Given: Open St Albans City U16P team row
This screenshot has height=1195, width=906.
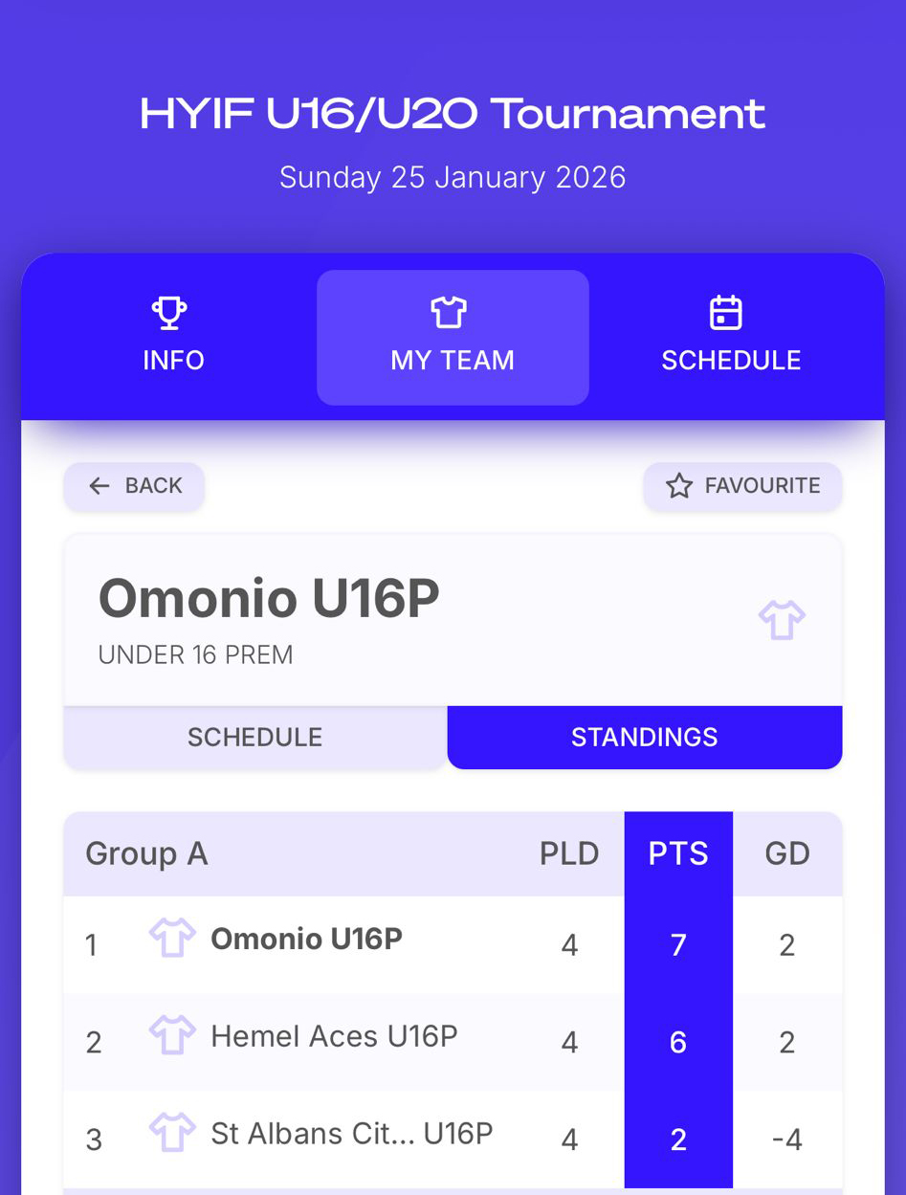Looking at the screenshot, I should click(351, 1135).
